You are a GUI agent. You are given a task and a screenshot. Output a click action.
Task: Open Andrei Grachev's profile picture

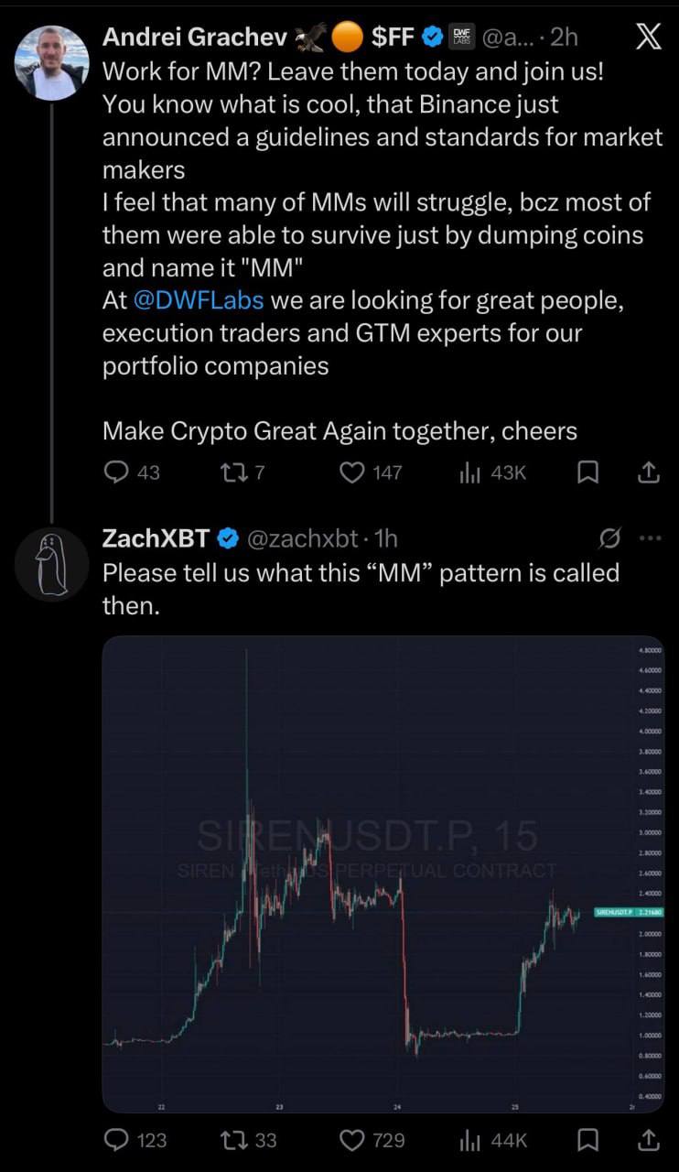tap(52, 62)
